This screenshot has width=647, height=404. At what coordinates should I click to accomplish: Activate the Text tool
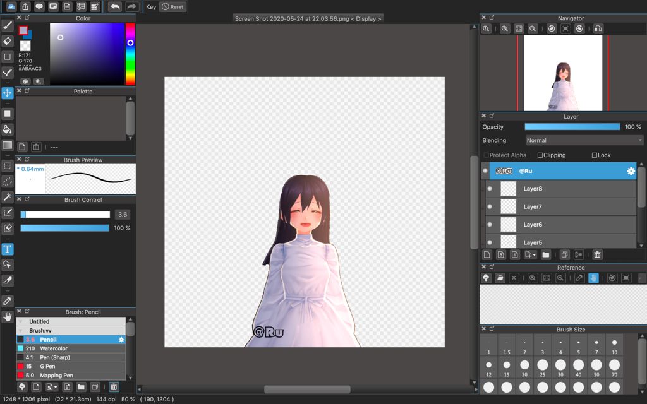(x=8, y=249)
